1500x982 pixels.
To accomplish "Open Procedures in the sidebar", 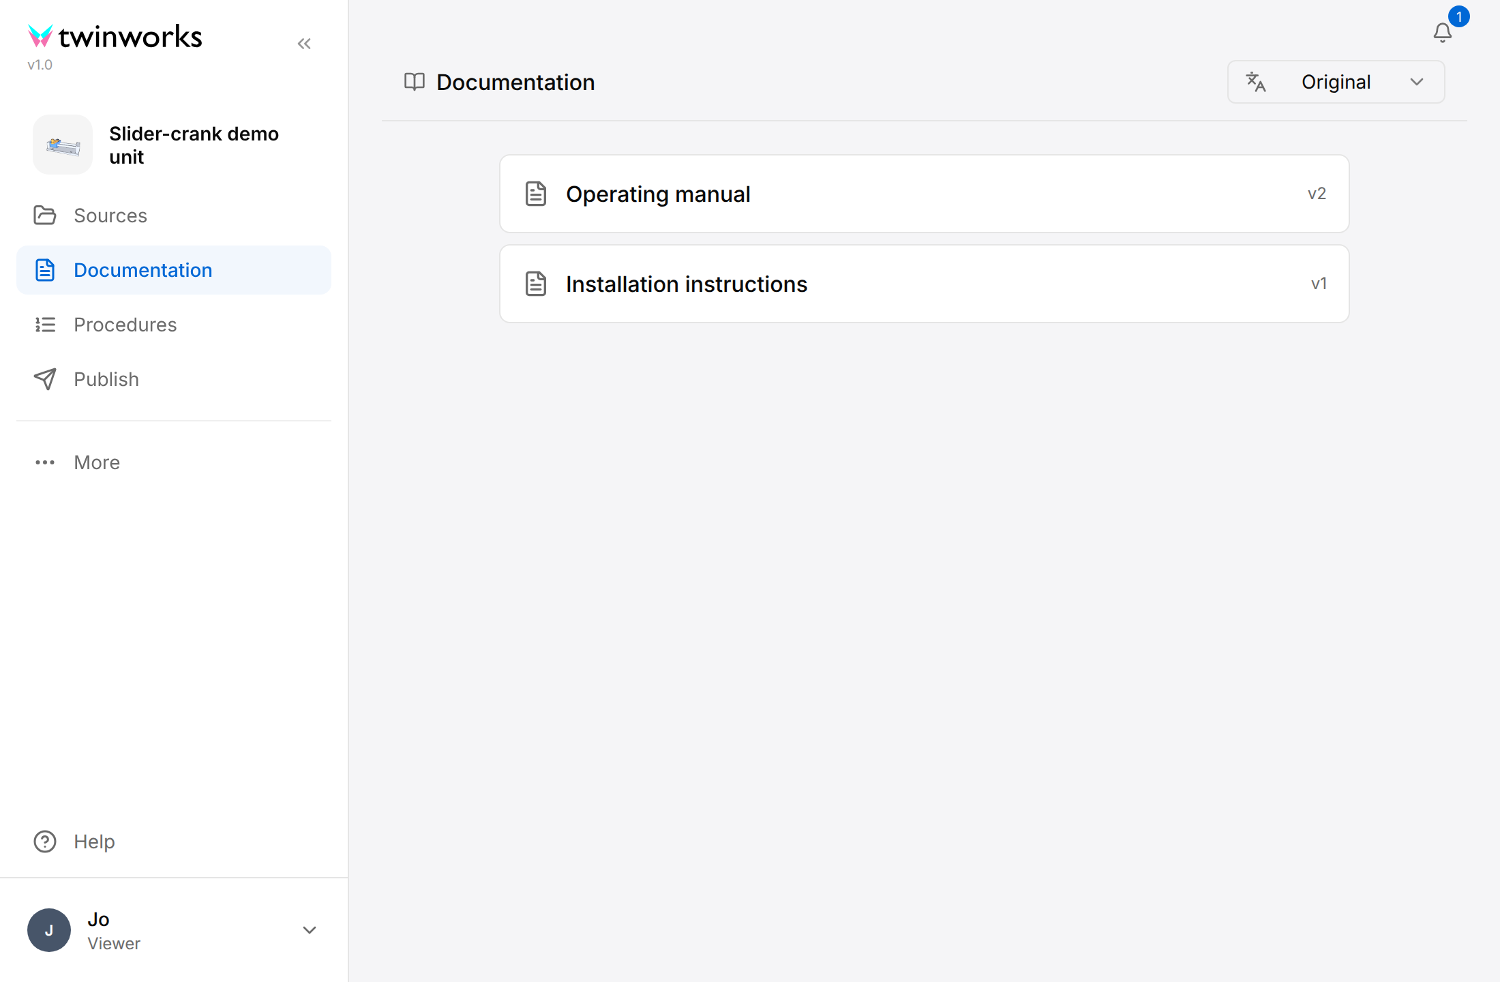I will click(174, 325).
